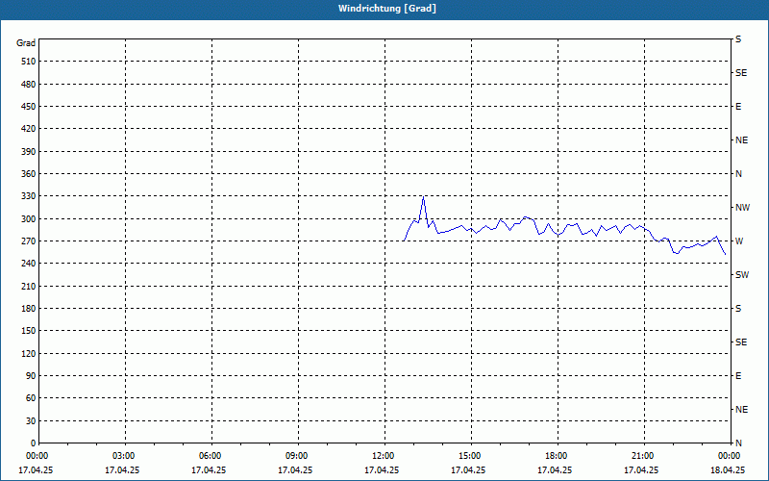Viewport: 769px width, 481px height.
Task: Select the y-axis value "450"
Action: pyautogui.click(x=29, y=107)
